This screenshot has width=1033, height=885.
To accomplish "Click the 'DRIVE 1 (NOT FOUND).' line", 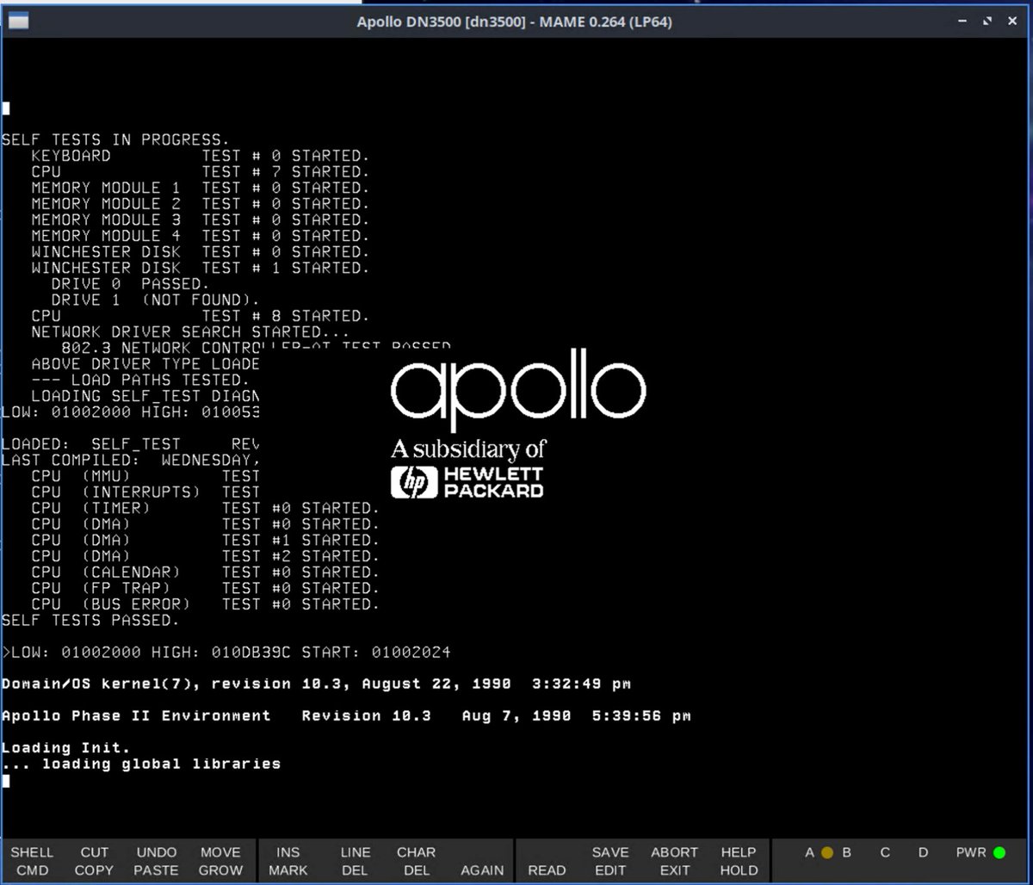I will click(155, 300).
